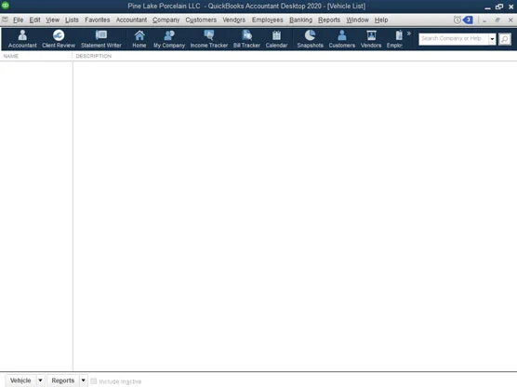Viewport: 517px width, 387px height.
Task: Launch the Client Review tool
Action: click(59, 39)
